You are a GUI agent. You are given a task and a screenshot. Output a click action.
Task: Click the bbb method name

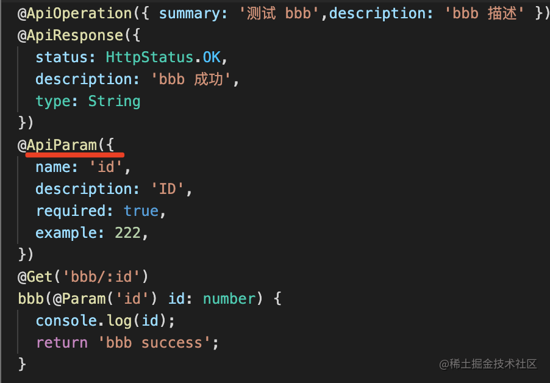(31, 298)
